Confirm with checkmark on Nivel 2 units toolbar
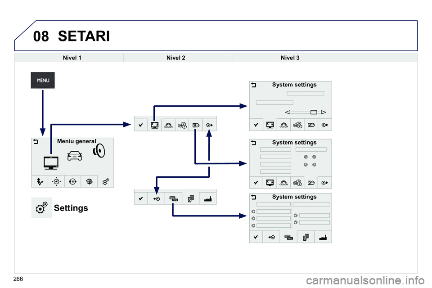432x288 pixels. click(141, 198)
